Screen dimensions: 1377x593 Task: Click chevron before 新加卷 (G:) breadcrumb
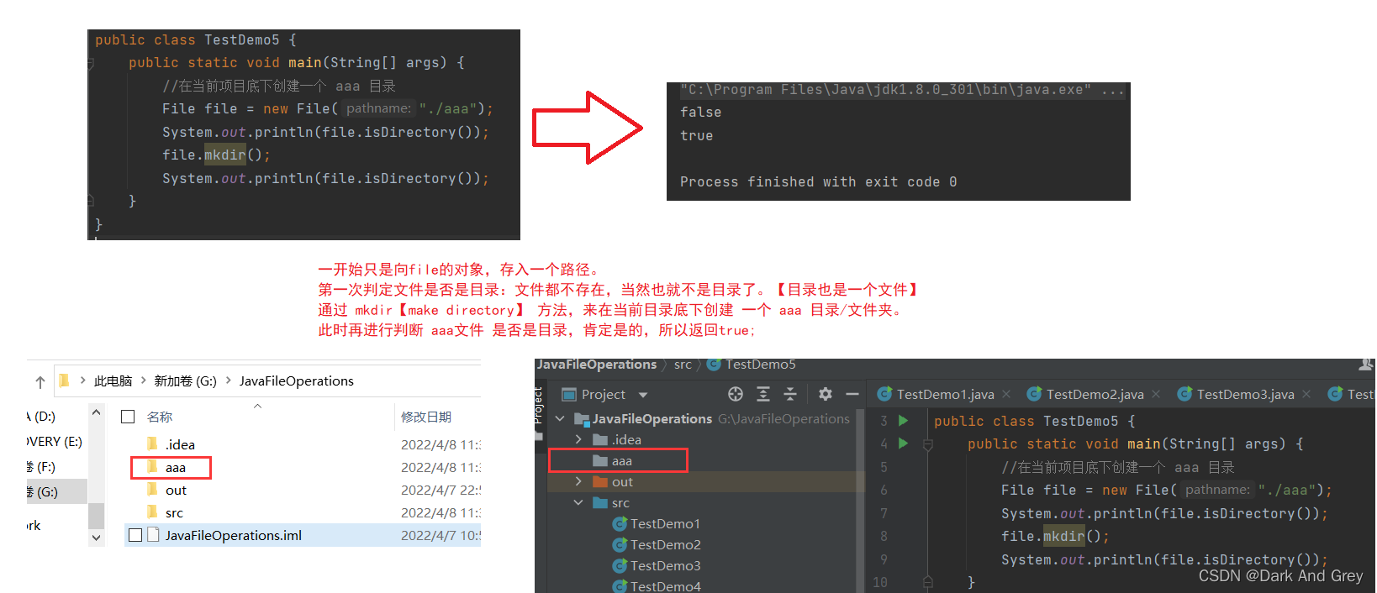[x=144, y=380]
